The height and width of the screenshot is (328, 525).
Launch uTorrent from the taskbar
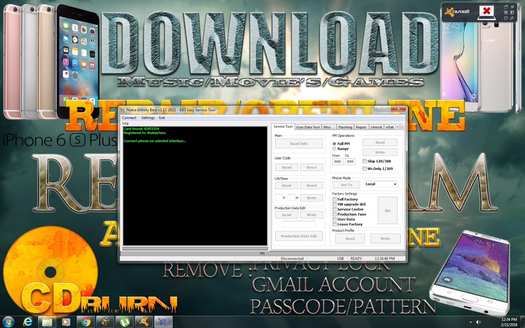tap(125, 322)
